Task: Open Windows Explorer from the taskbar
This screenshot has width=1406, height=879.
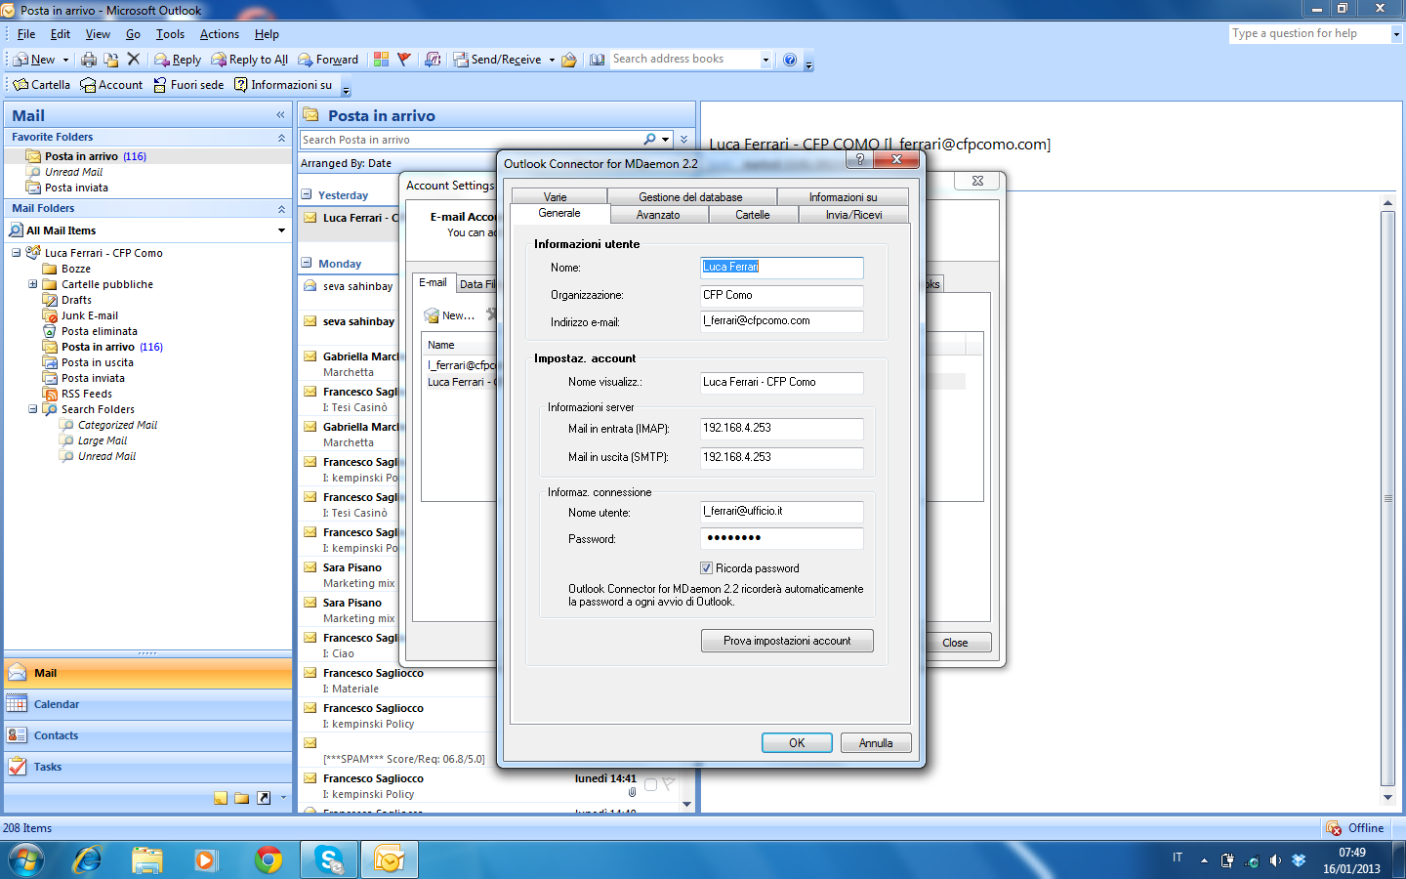Action: pyautogui.click(x=147, y=859)
